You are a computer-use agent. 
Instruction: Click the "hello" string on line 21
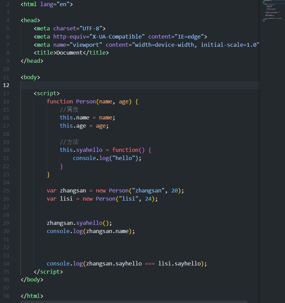point(124,158)
